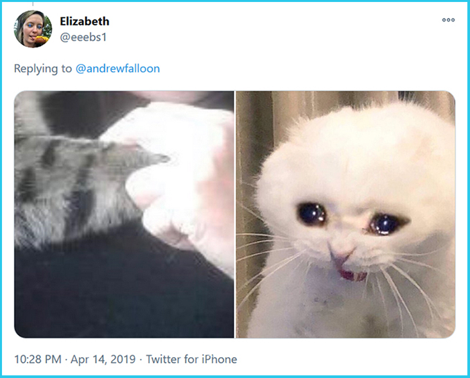
Task: Open Elizabeth's round profile avatar
Action: 33,29
